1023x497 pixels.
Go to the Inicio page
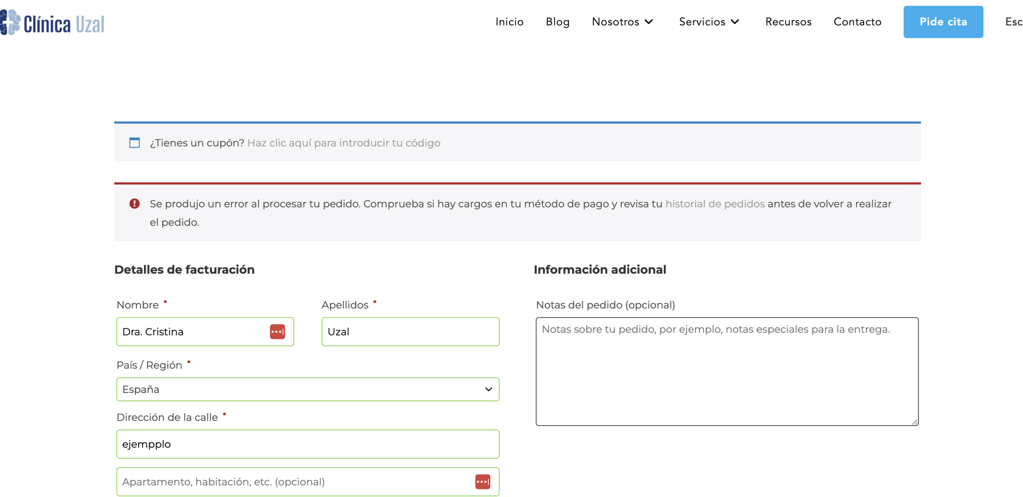tap(509, 22)
